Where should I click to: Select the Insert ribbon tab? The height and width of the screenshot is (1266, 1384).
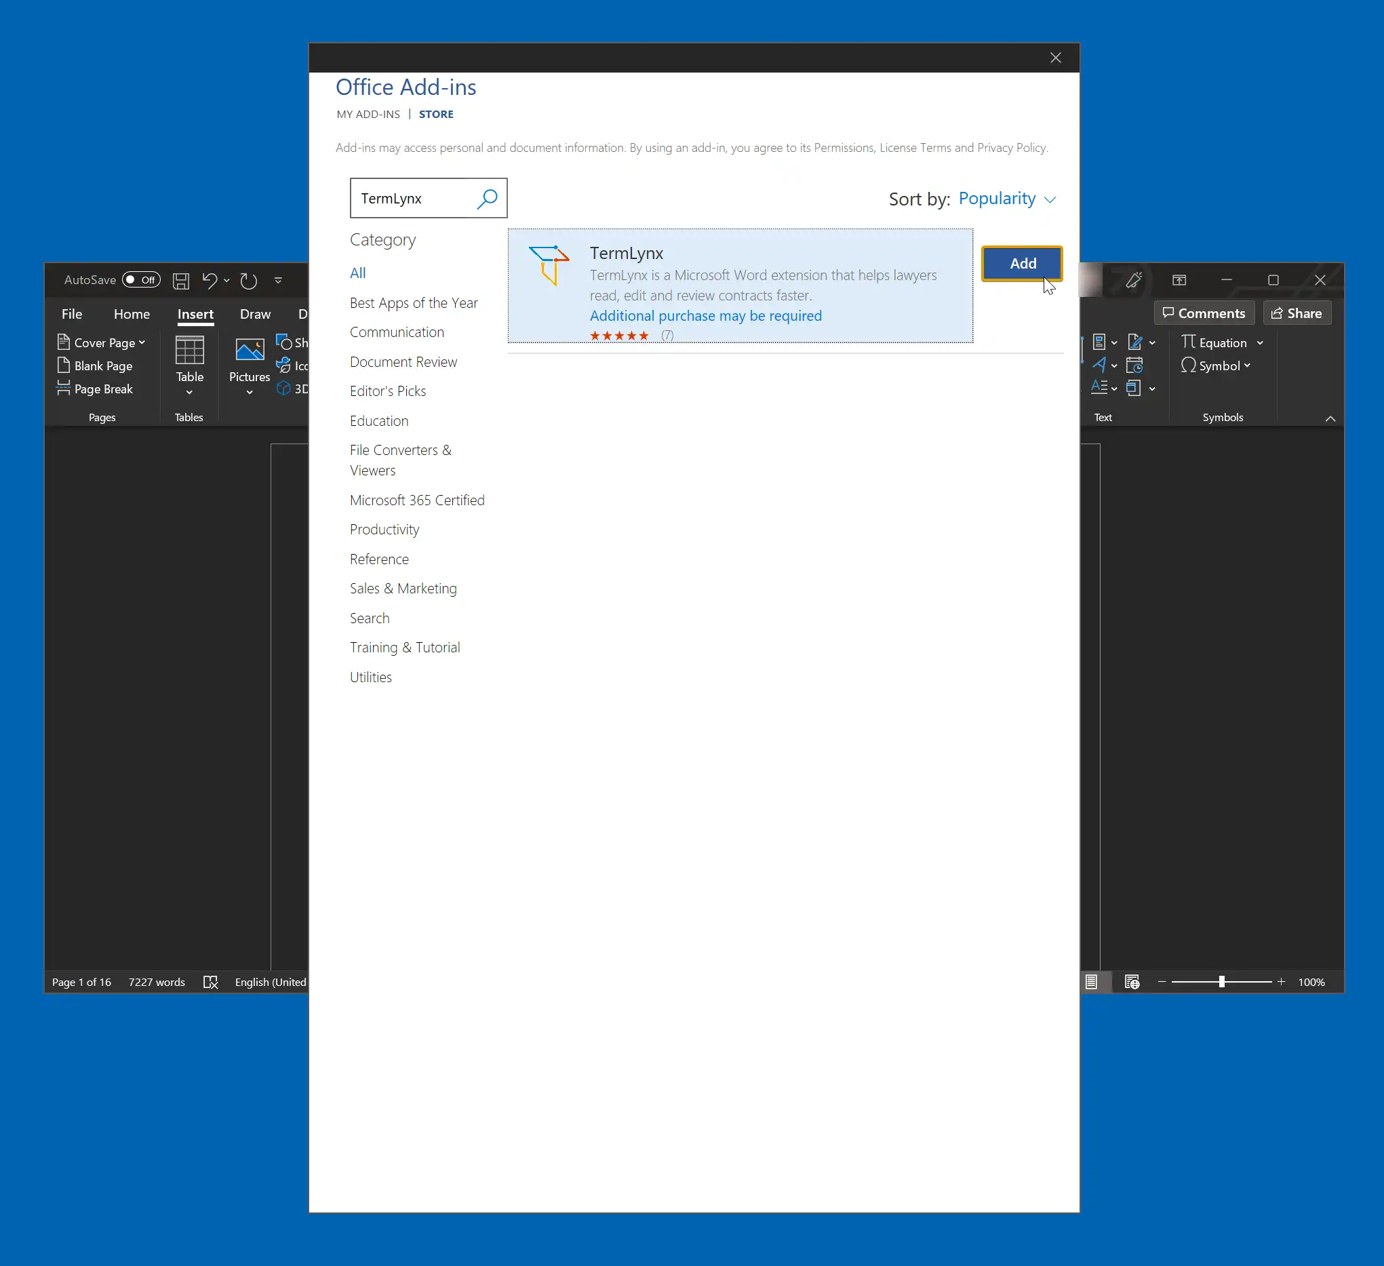(196, 314)
